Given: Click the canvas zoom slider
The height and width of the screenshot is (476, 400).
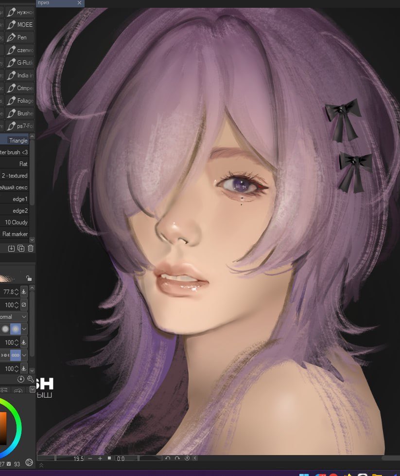Looking at the screenshot, I should [54, 458].
